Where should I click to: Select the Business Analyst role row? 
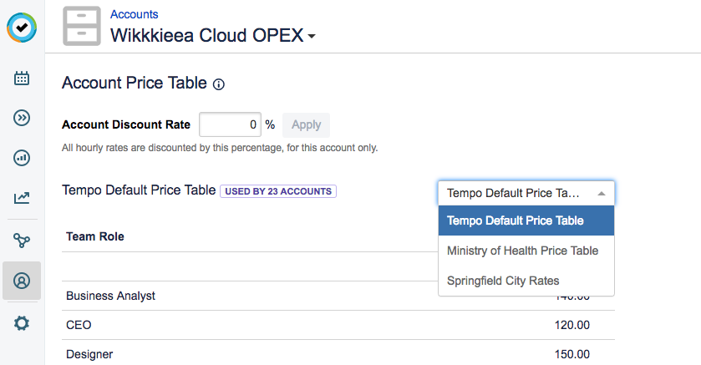click(x=111, y=296)
